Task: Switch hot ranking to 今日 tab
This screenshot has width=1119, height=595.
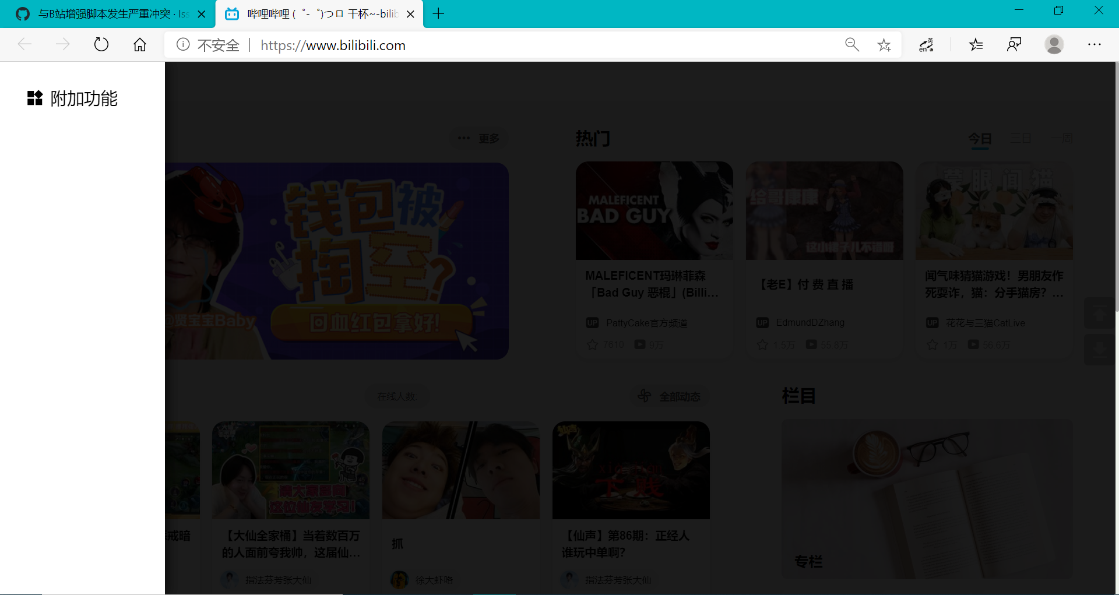Action: click(980, 139)
